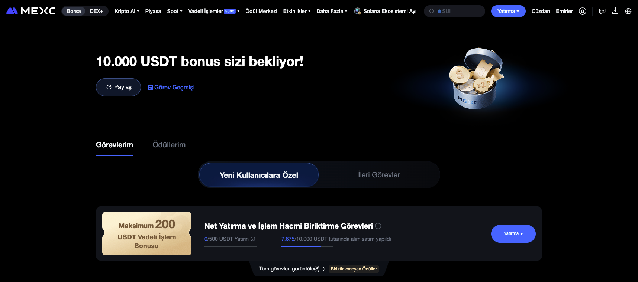Expand the Kripto AI dropdown
Viewport: 638px width, 282px height.
[127, 11]
